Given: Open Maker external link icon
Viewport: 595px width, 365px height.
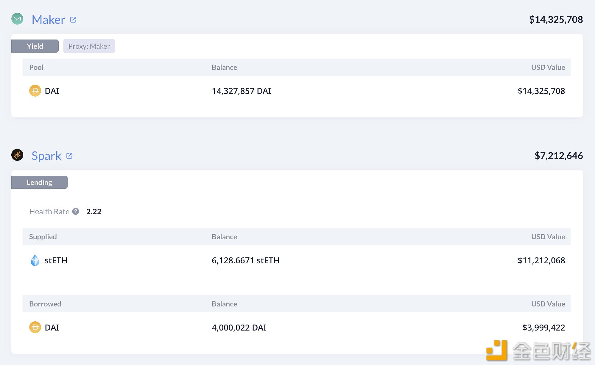Looking at the screenshot, I should (73, 20).
